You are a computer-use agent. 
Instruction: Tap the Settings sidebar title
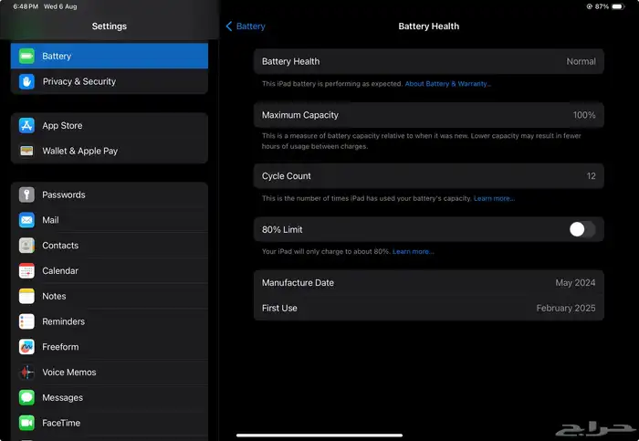coord(110,26)
